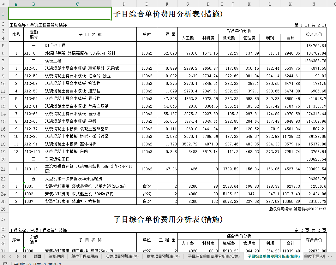Click 工程名称: 单项工程建筑与装饰 in row 2
The image size is (336, 265).
[x=38, y=25]
